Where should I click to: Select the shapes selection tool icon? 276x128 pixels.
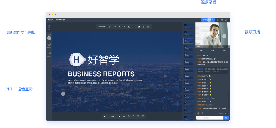(110, 27)
